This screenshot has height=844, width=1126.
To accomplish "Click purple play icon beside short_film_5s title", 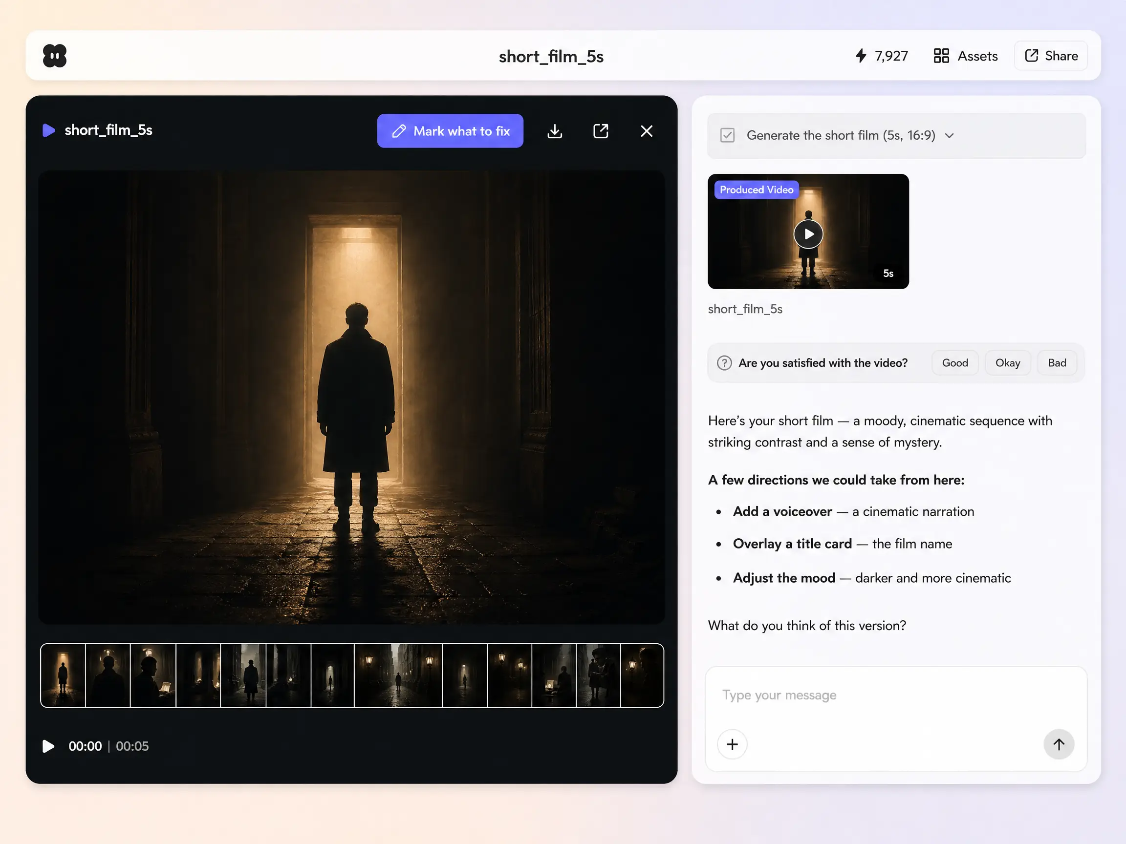I will (48, 130).
